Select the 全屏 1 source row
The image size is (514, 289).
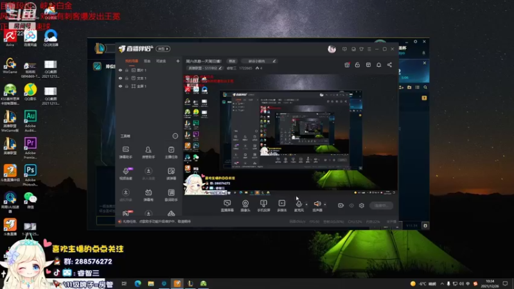tap(148, 86)
